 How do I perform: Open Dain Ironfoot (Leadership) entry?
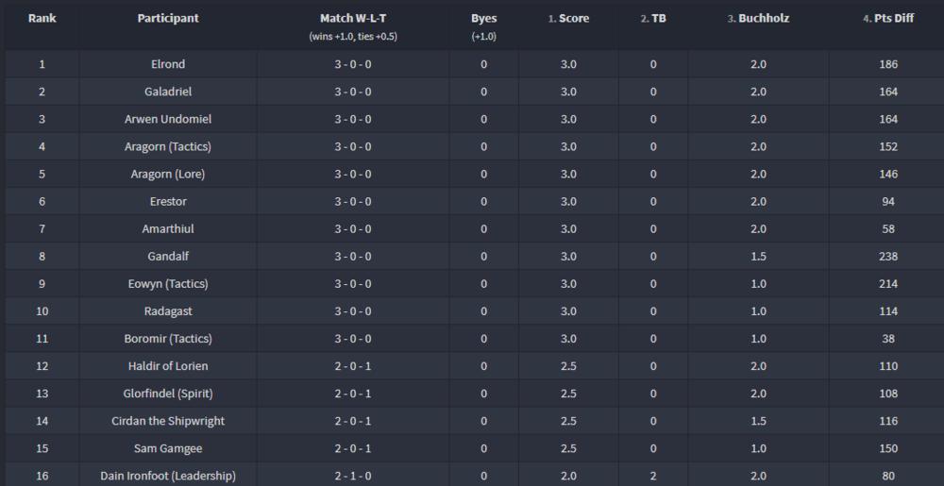pyautogui.click(x=168, y=476)
